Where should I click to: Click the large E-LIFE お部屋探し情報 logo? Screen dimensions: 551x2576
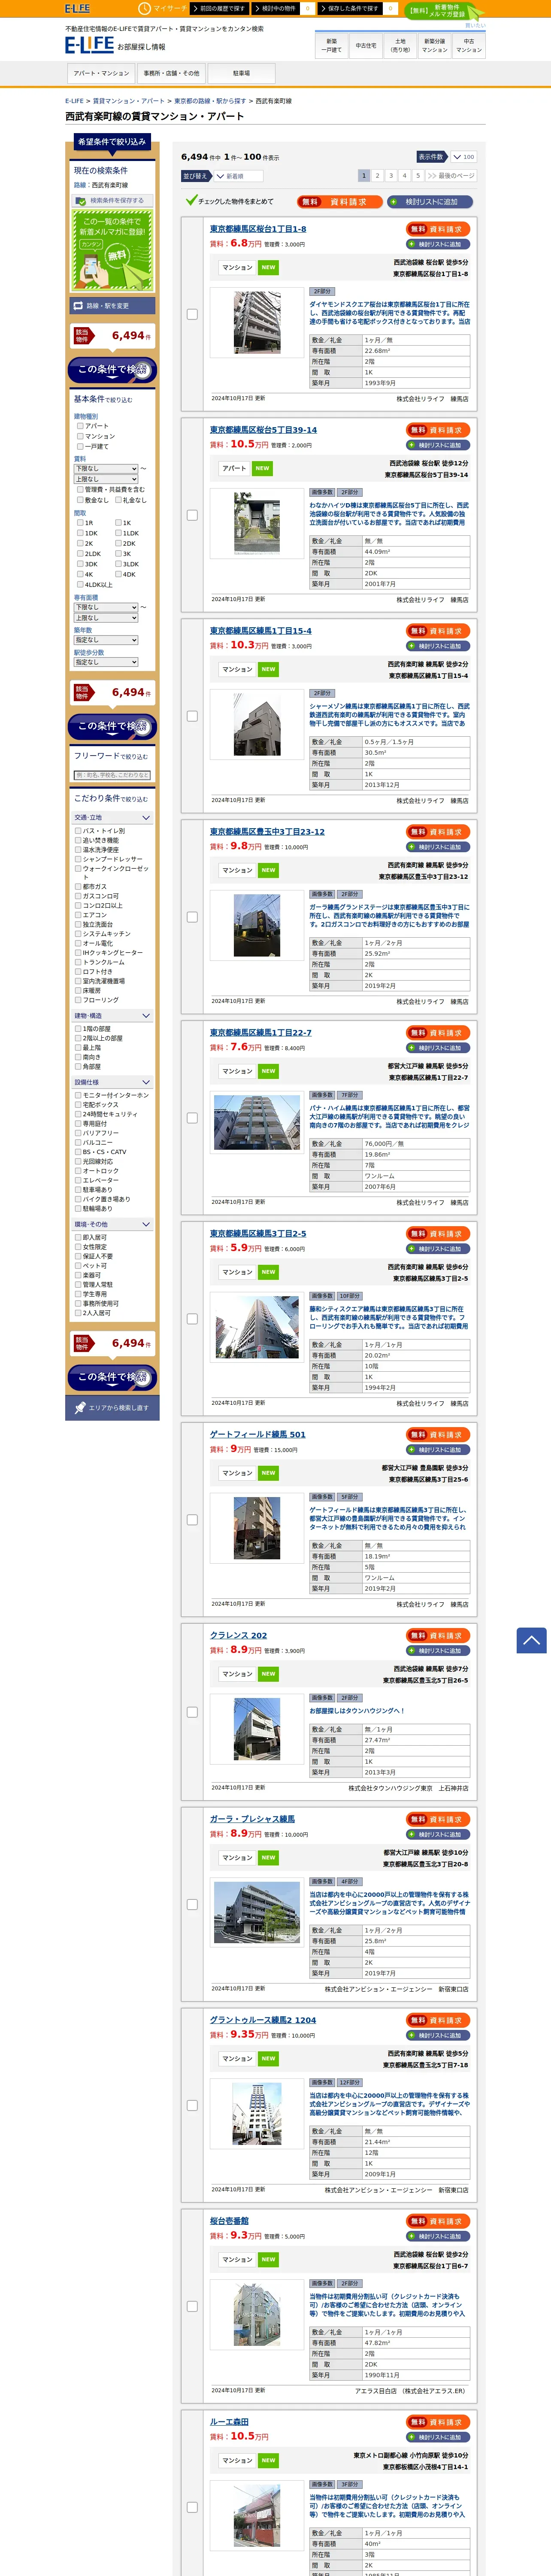115,45
